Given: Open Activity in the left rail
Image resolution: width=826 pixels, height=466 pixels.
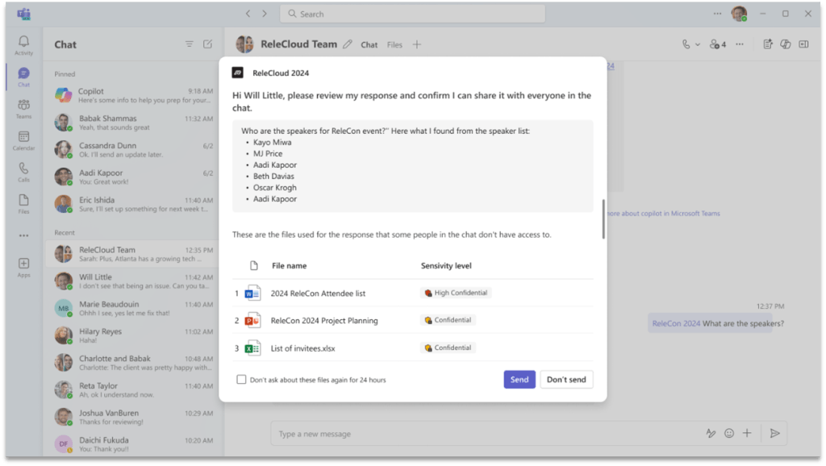Looking at the screenshot, I should click(x=23, y=45).
